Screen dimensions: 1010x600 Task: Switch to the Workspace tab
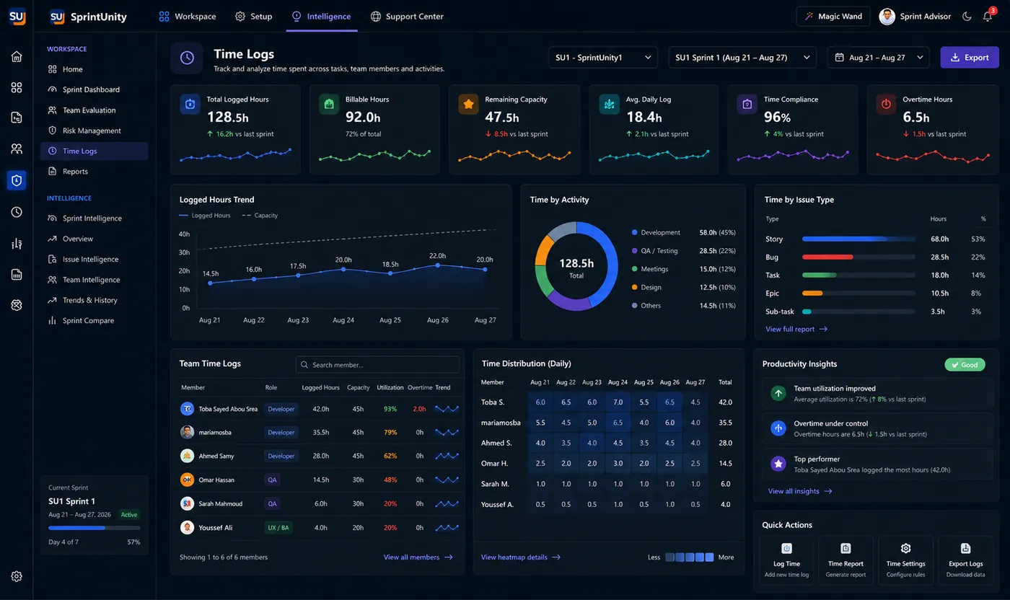[188, 16]
